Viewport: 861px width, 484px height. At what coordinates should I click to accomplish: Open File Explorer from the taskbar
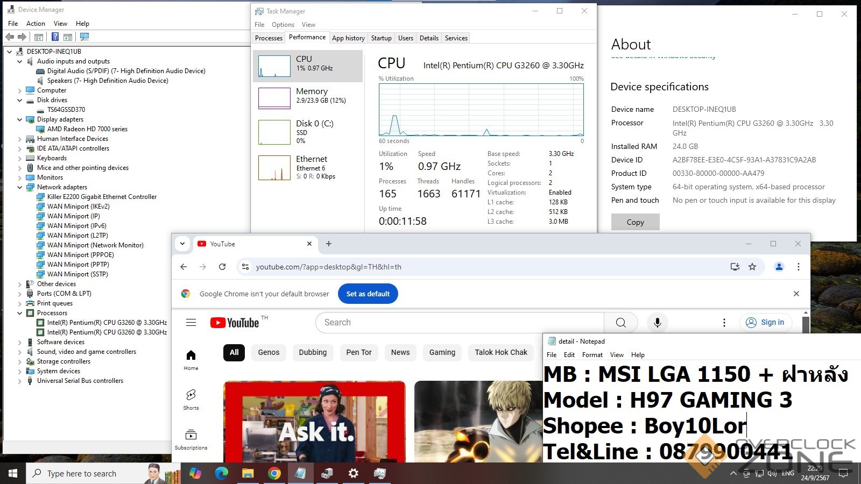click(248, 473)
